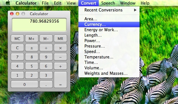This screenshot has width=178, height=104.
Task: Subtract from memory with M−
Action: point(46,39)
